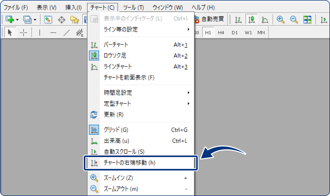Open the ツール (T) menu
This screenshot has height=196, width=330.
pos(133,7)
